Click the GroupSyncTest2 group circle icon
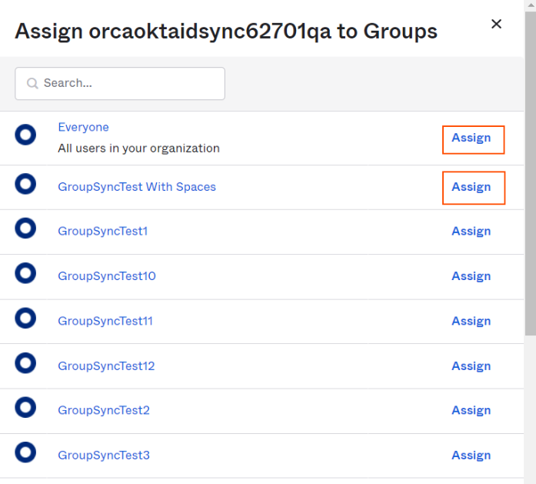 (x=25, y=407)
